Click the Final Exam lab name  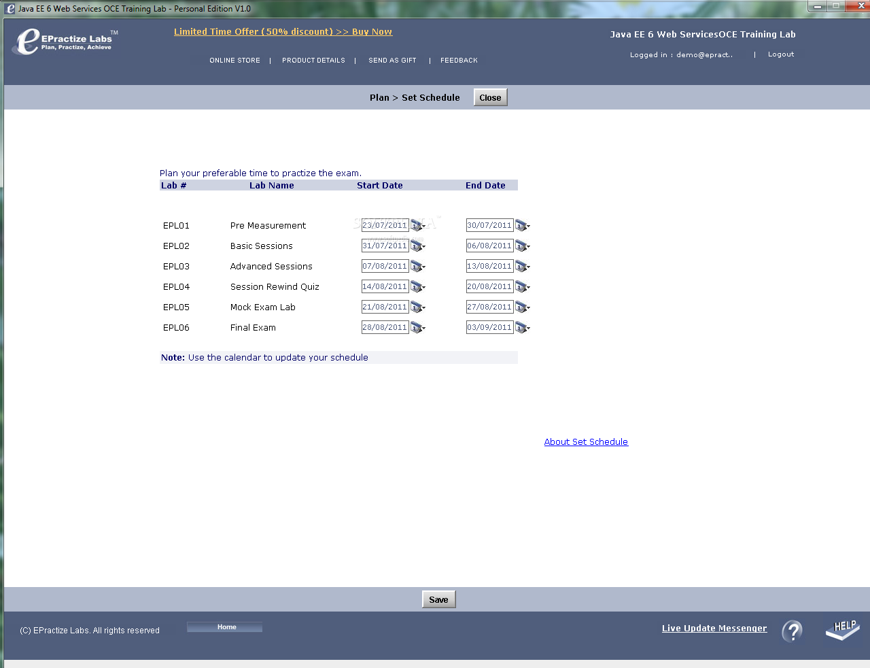pos(253,328)
